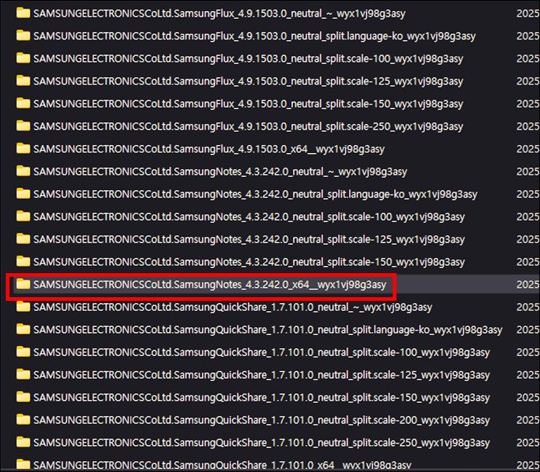The width and height of the screenshot is (540, 472).
Task: Click folder icon of SamsungFlux scale-125 row
Action: pos(23,81)
